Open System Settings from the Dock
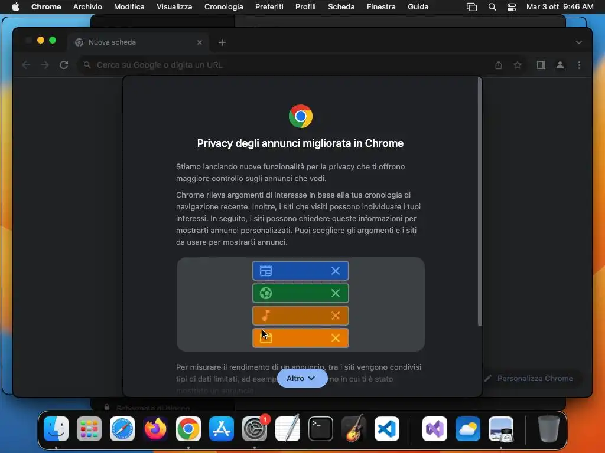This screenshot has height=453, width=605. [x=255, y=429]
